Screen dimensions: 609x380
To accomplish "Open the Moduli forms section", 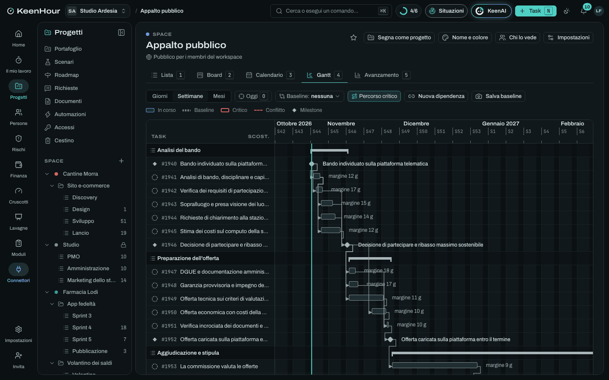I will 19,247.
